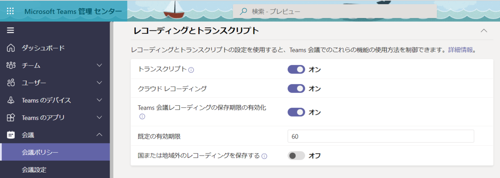Click the レコーディングとトランスクリプト heading
The width and height of the screenshot is (500, 178).
pyautogui.click(x=196, y=31)
